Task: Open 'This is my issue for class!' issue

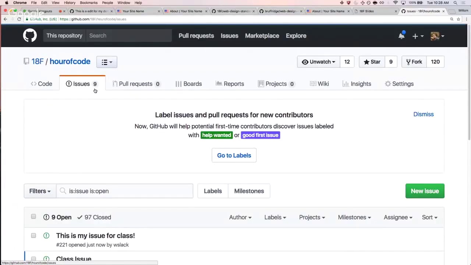Action: point(95,236)
